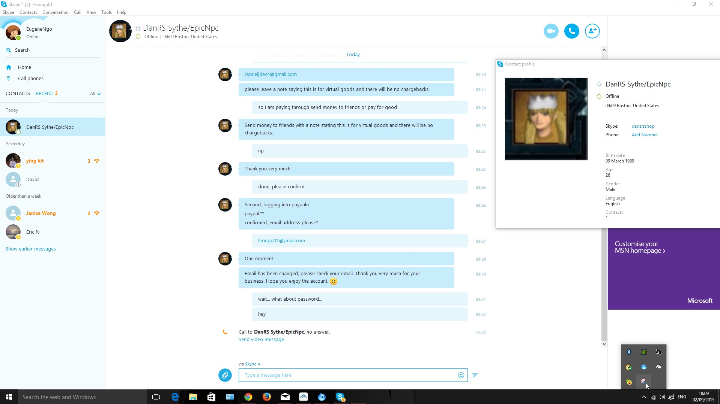Open the Help menu
Screen dimensions: 720x404
122,12
